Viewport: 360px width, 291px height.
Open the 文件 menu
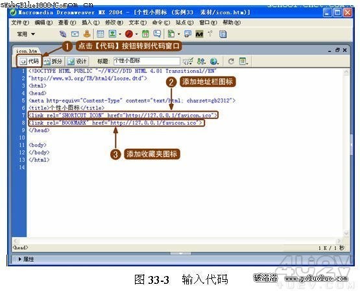20,23
